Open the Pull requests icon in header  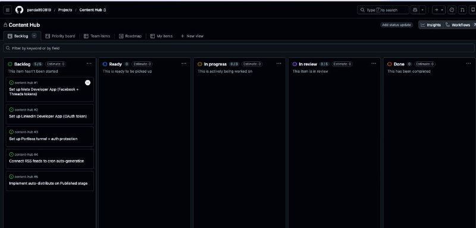click(462, 10)
